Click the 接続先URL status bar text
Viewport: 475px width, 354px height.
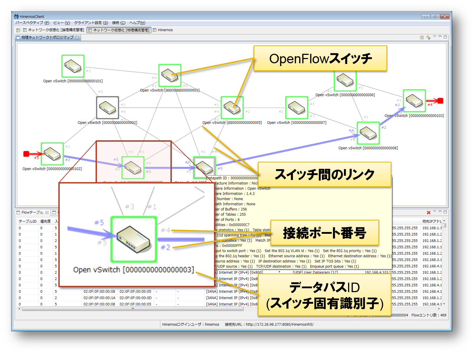click(x=269, y=324)
